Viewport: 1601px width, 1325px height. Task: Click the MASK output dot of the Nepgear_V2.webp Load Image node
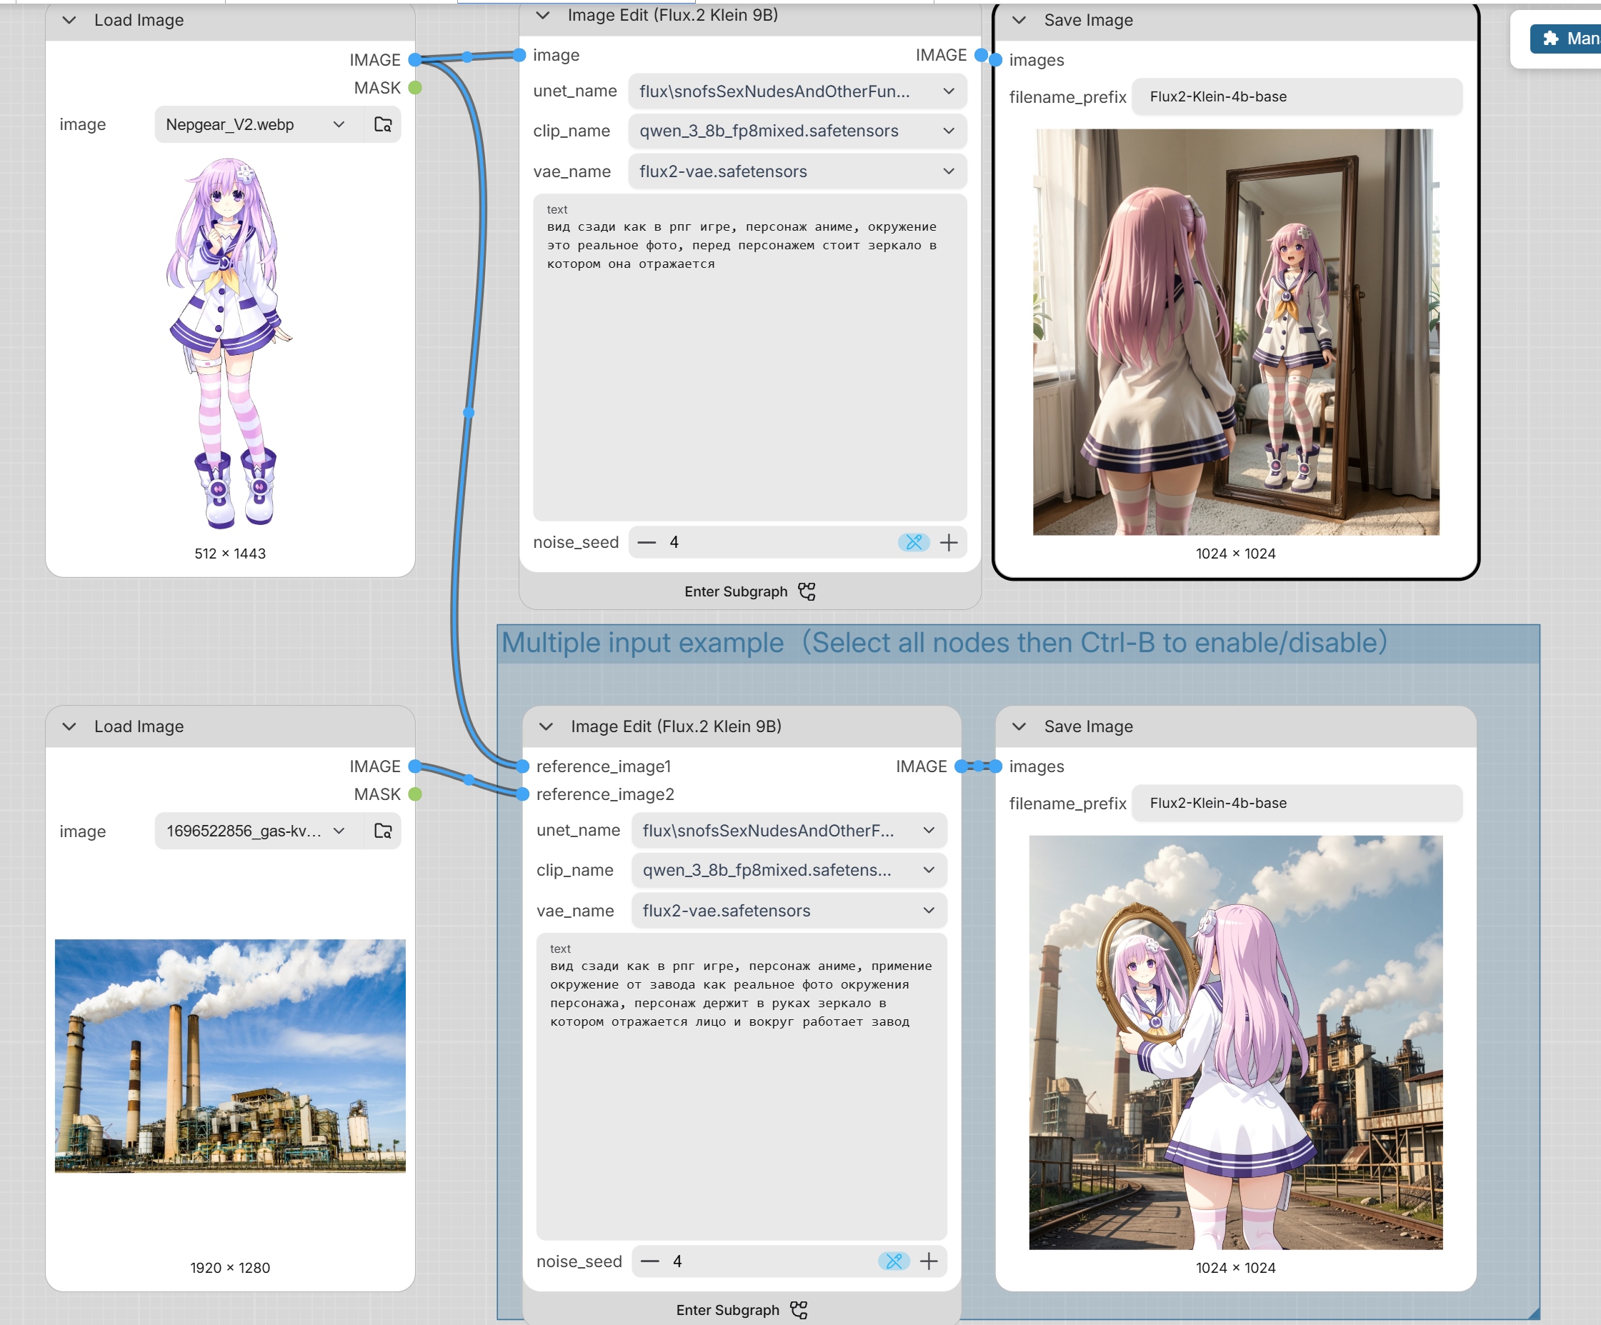tap(415, 88)
